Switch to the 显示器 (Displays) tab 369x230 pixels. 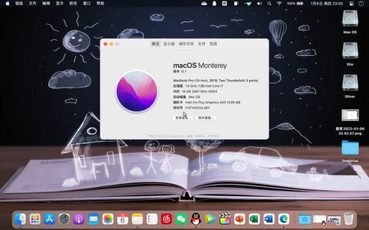(x=169, y=44)
